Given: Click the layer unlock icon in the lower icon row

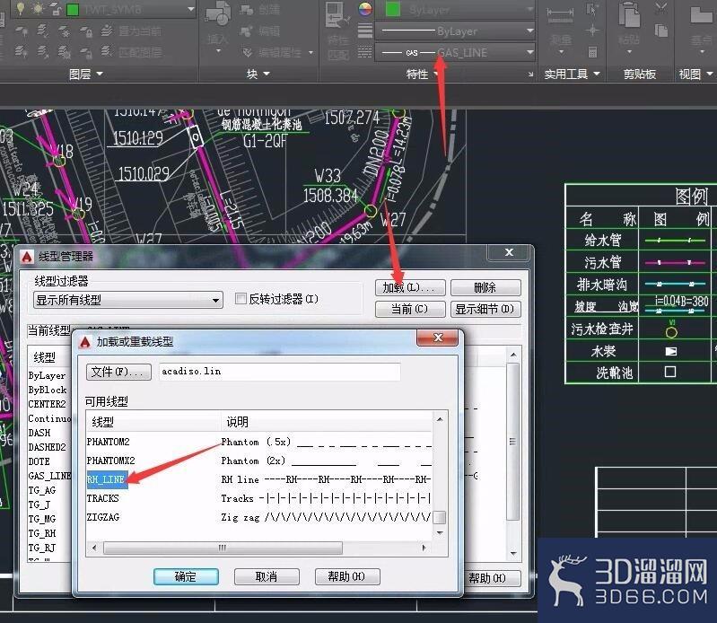Looking at the screenshot, I should (x=86, y=52).
